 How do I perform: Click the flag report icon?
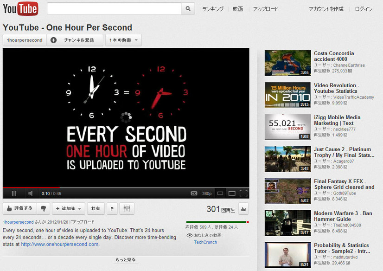pyautogui.click(x=112, y=209)
